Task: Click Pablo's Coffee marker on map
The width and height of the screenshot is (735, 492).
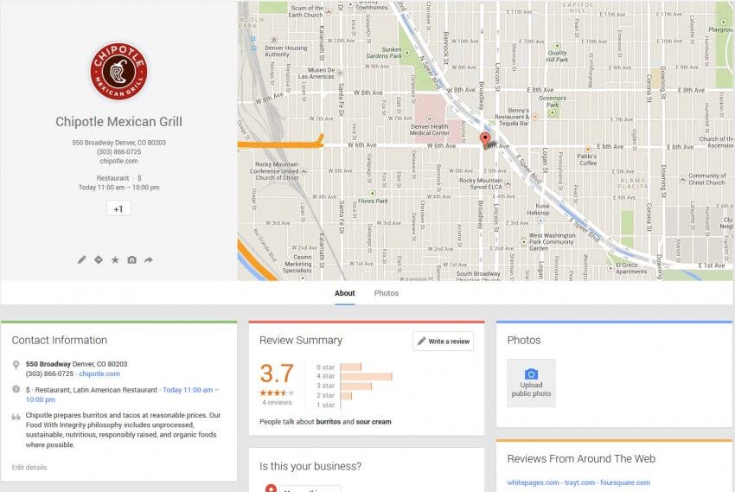Action: [x=587, y=149]
